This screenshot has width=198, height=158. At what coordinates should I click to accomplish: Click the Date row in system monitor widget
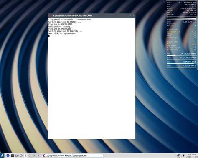pos(182,3)
